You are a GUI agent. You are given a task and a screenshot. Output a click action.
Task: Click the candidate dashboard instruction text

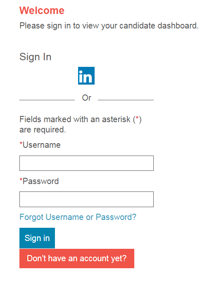coord(109,26)
